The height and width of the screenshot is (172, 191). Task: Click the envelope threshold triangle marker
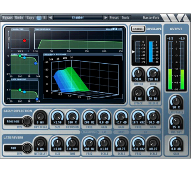click(133, 52)
